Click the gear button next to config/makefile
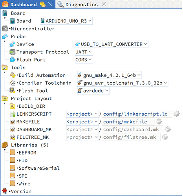183x196 pixels. [159, 122]
